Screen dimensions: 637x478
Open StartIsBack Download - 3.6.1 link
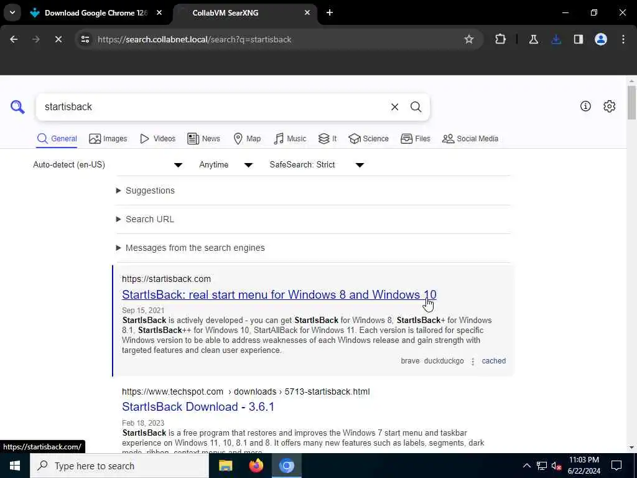[x=198, y=407]
